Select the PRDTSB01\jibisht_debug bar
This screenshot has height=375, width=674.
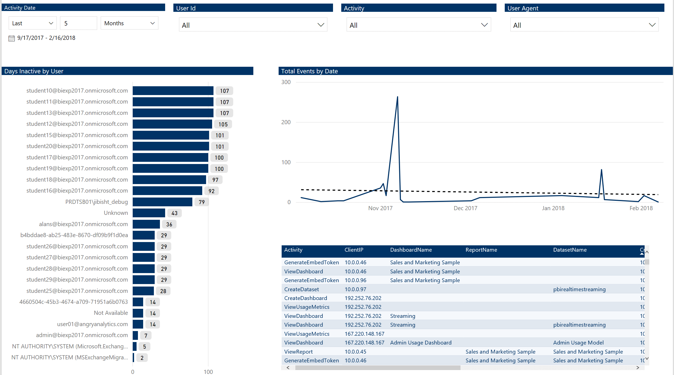pyautogui.click(x=162, y=202)
